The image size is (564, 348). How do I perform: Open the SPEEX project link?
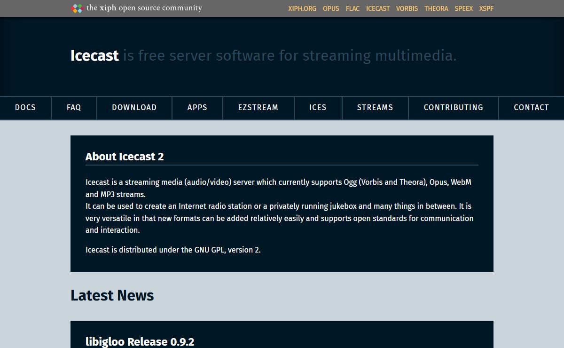[x=464, y=8]
